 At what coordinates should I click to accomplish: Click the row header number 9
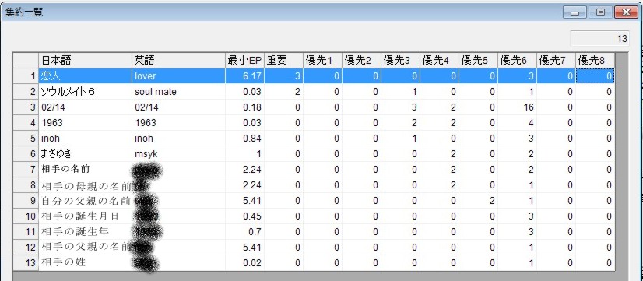pos(26,201)
